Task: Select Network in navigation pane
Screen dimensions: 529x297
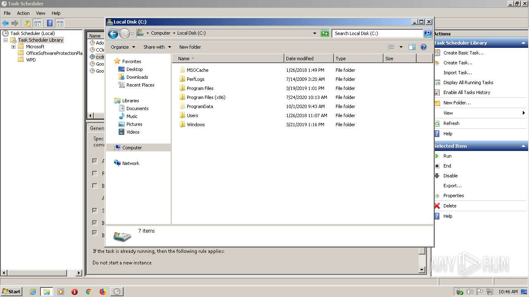Action: (x=131, y=163)
